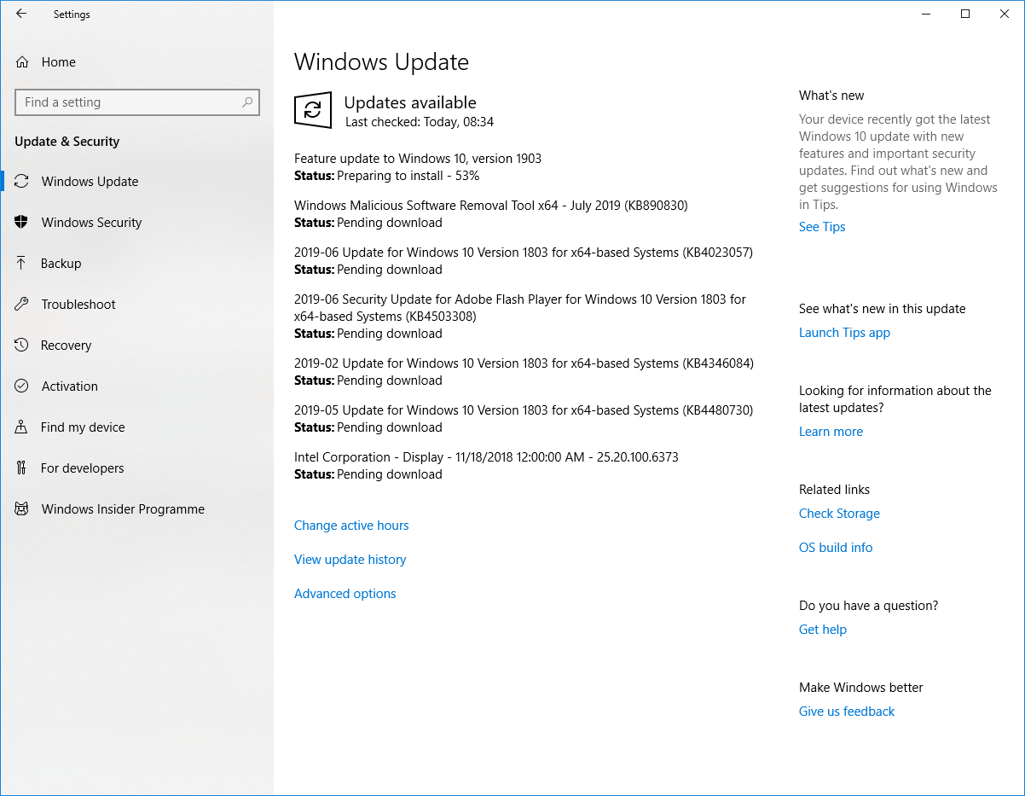The image size is (1025, 796).
Task: Click the Windows Update page title
Action: 381,62
